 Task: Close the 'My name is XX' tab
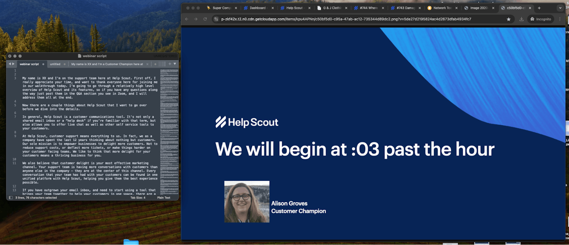148,64
